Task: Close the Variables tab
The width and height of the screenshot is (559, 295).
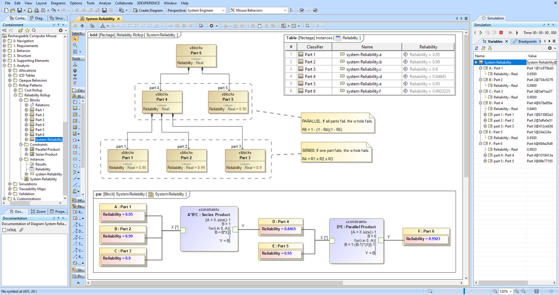Action: pyautogui.click(x=507, y=41)
